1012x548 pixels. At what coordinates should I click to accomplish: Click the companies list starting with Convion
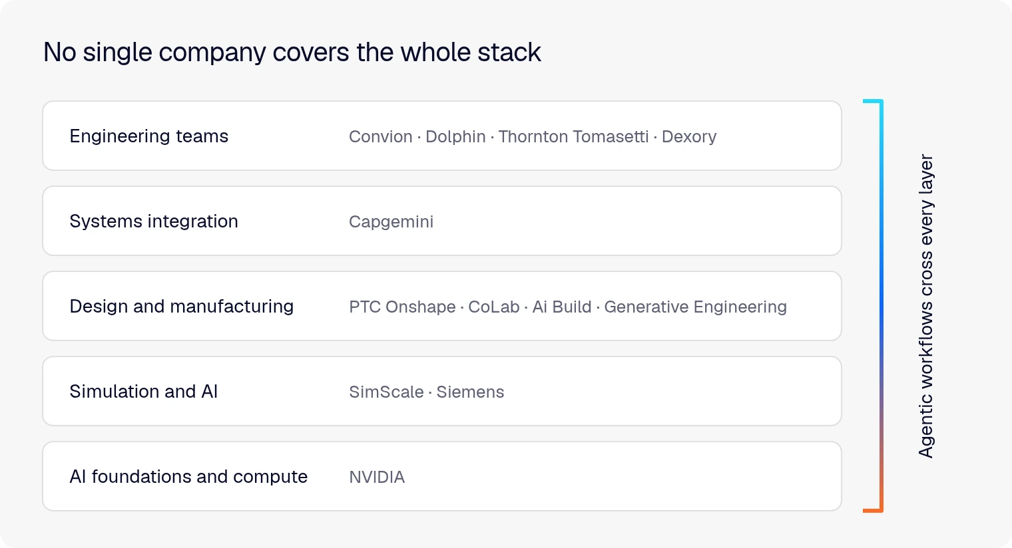click(533, 136)
